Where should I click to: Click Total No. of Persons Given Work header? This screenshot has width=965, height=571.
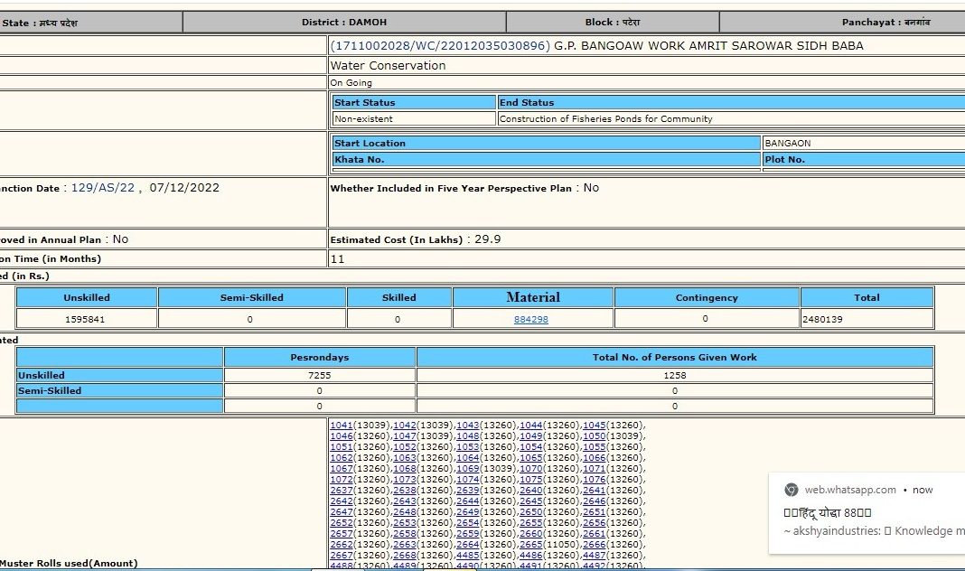tap(675, 357)
